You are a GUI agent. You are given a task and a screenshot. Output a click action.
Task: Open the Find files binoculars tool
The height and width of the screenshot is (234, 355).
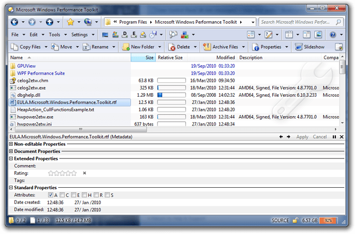point(173,34)
